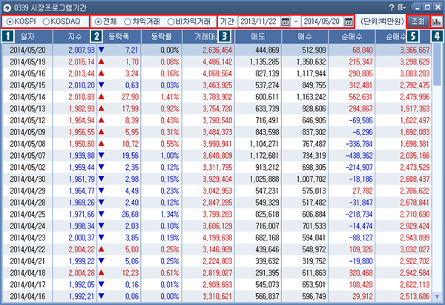Viewport: 445px width, 305px height.
Task: Select the KOSPI radio button
Action: click(10, 22)
